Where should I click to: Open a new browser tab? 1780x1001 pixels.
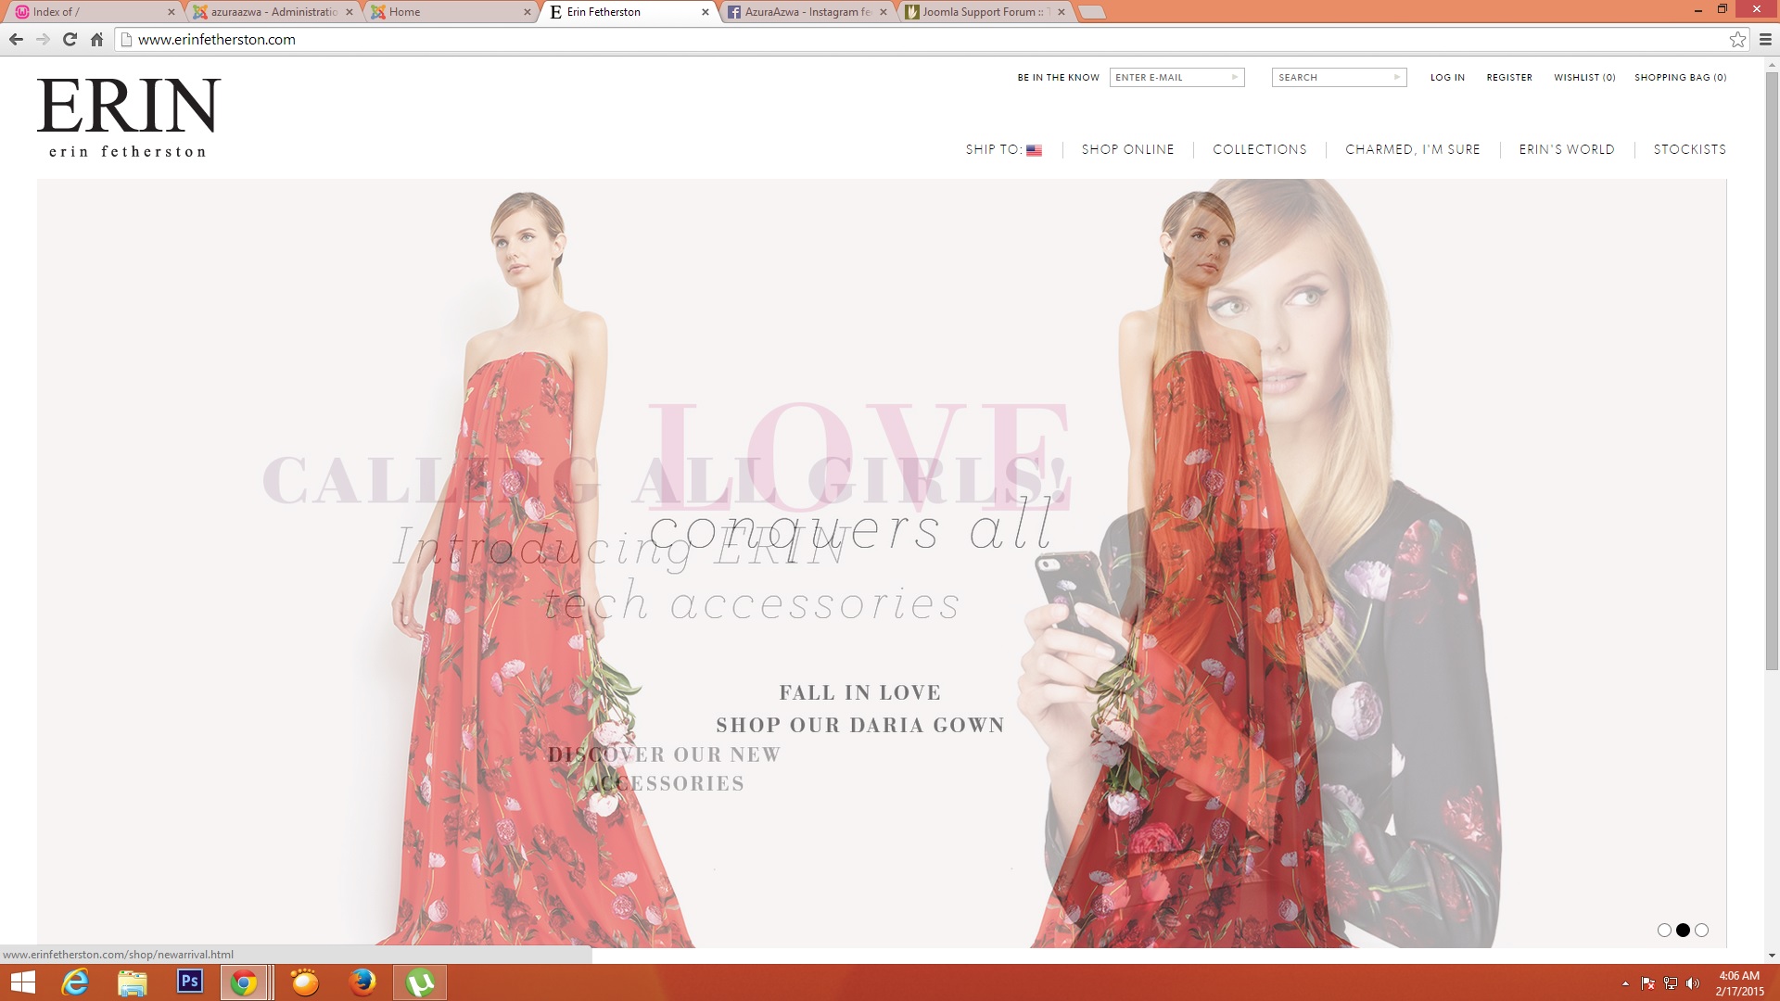1093,12
